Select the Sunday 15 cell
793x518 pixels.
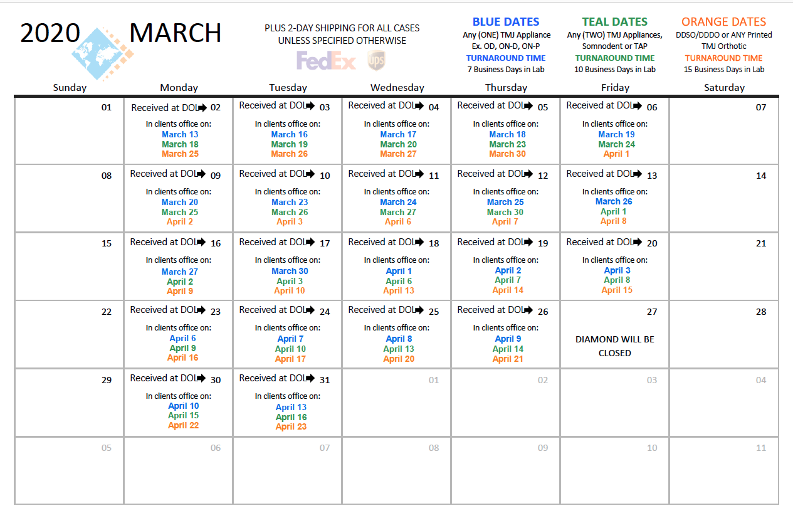pos(70,267)
